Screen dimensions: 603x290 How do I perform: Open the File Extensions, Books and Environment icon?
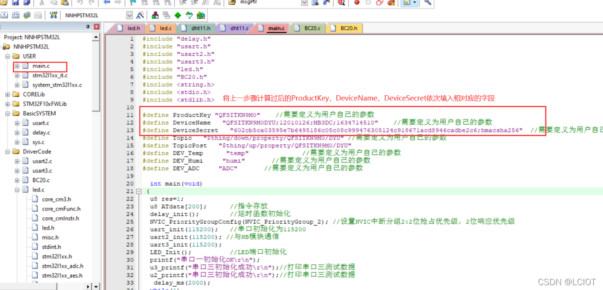click(x=155, y=15)
